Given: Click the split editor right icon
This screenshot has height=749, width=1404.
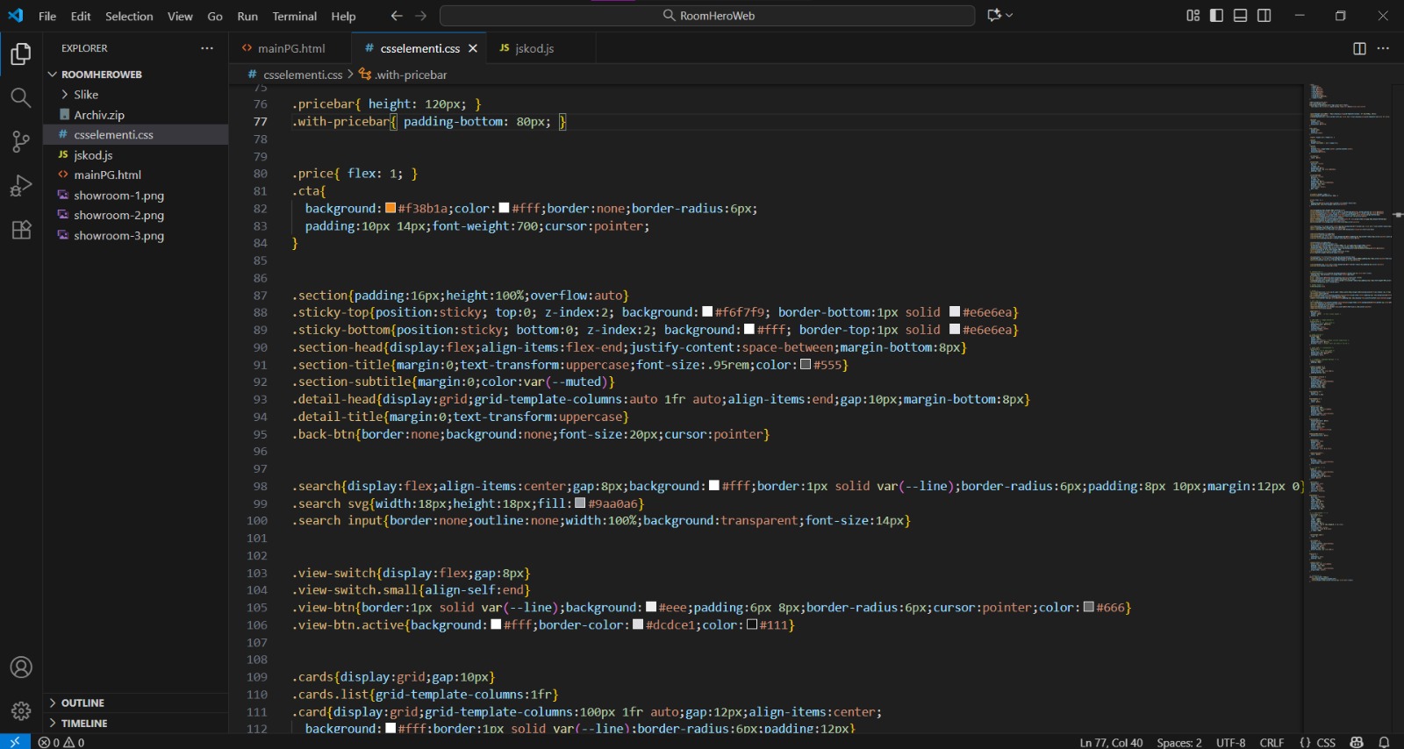Looking at the screenshot, I should [1359, 48].
